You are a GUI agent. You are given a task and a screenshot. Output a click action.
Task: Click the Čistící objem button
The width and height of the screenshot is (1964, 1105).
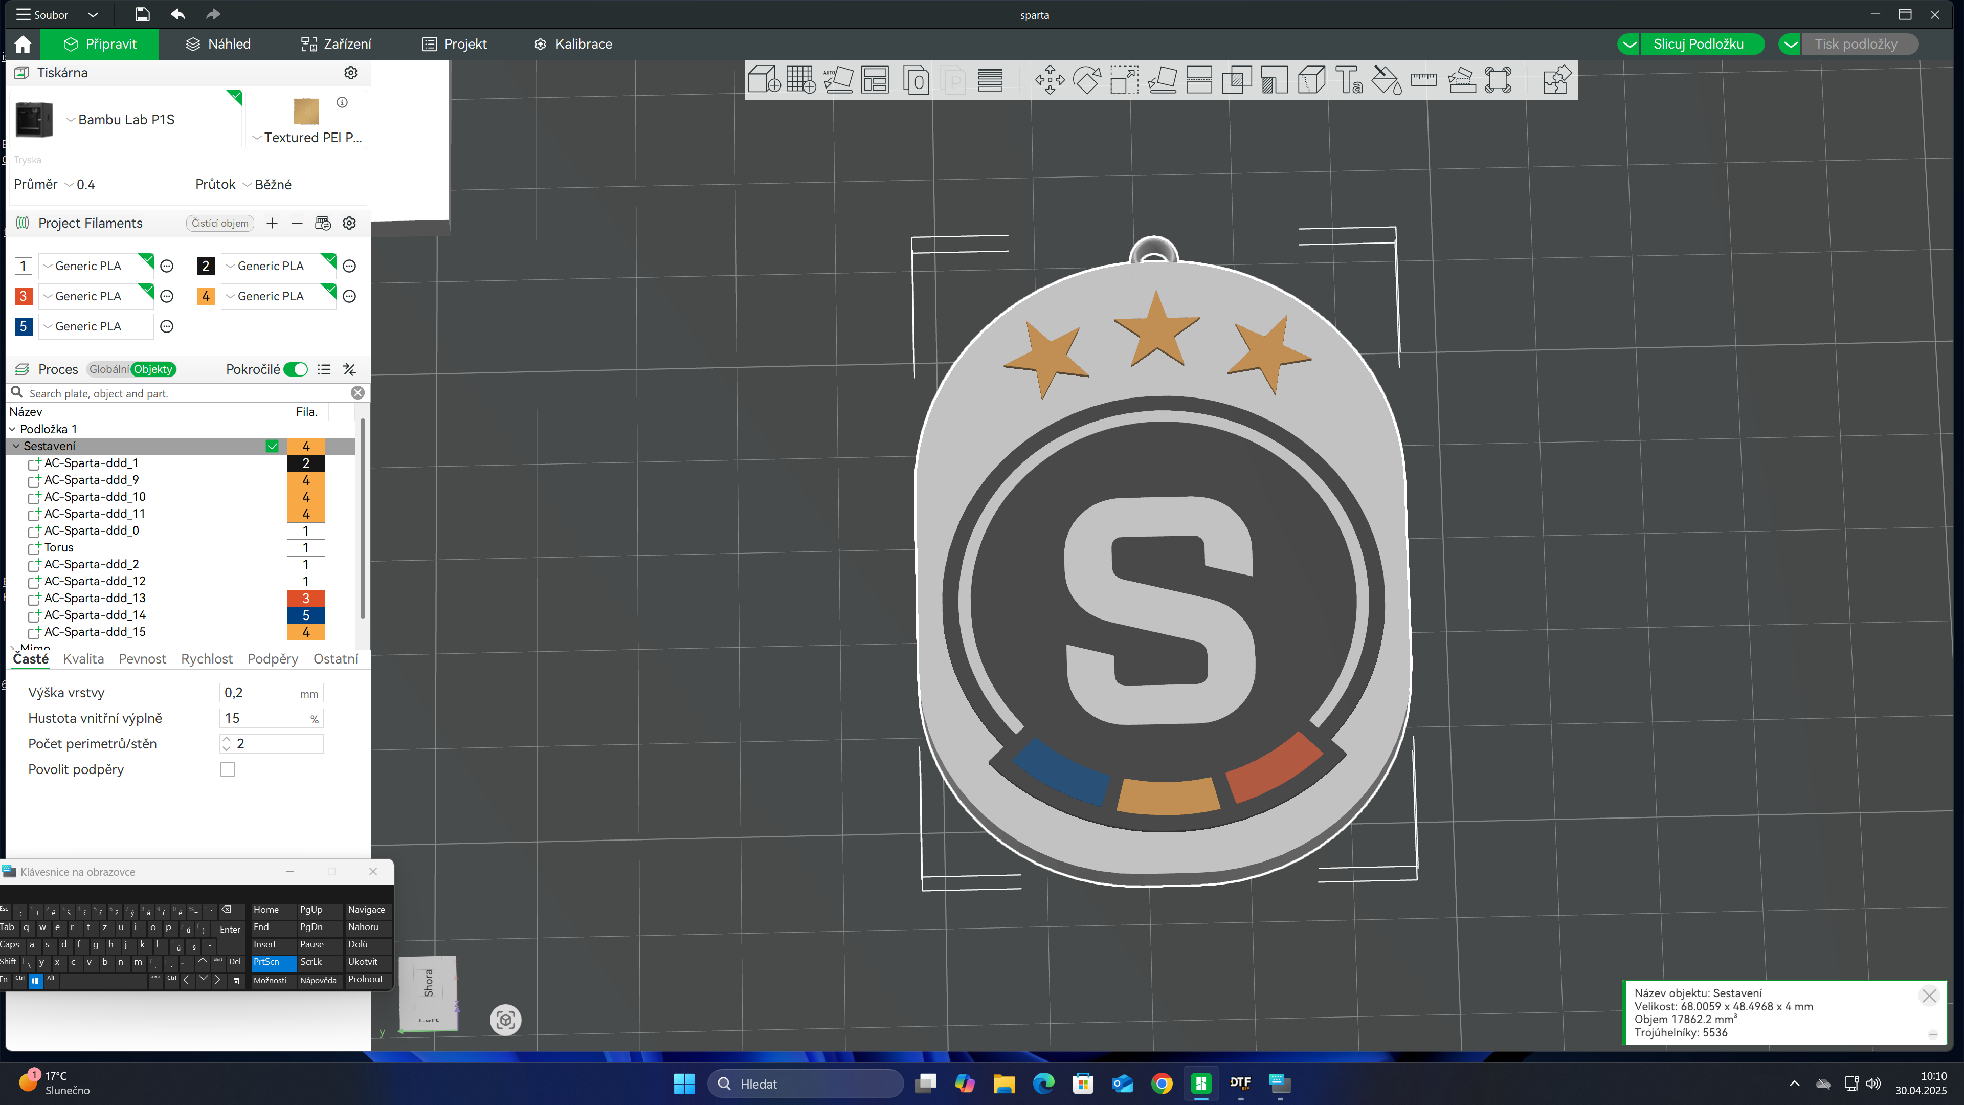219,223
